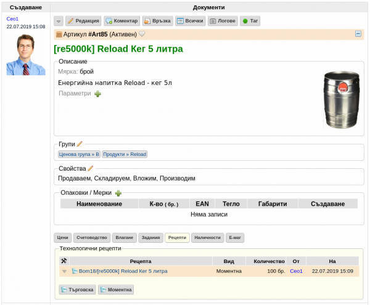Click the EAN column header
This screenshot has width=370, height=305.
click(202, 204)
